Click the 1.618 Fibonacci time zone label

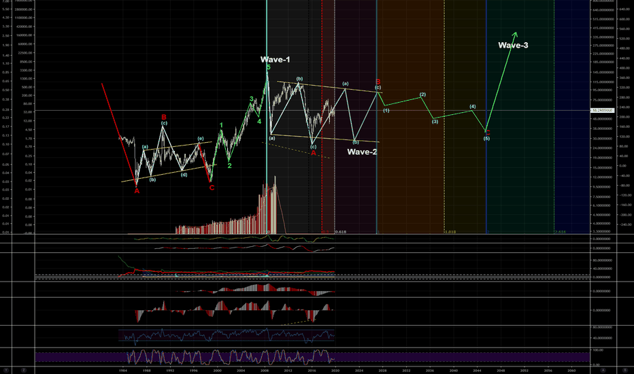click(450, 232)
